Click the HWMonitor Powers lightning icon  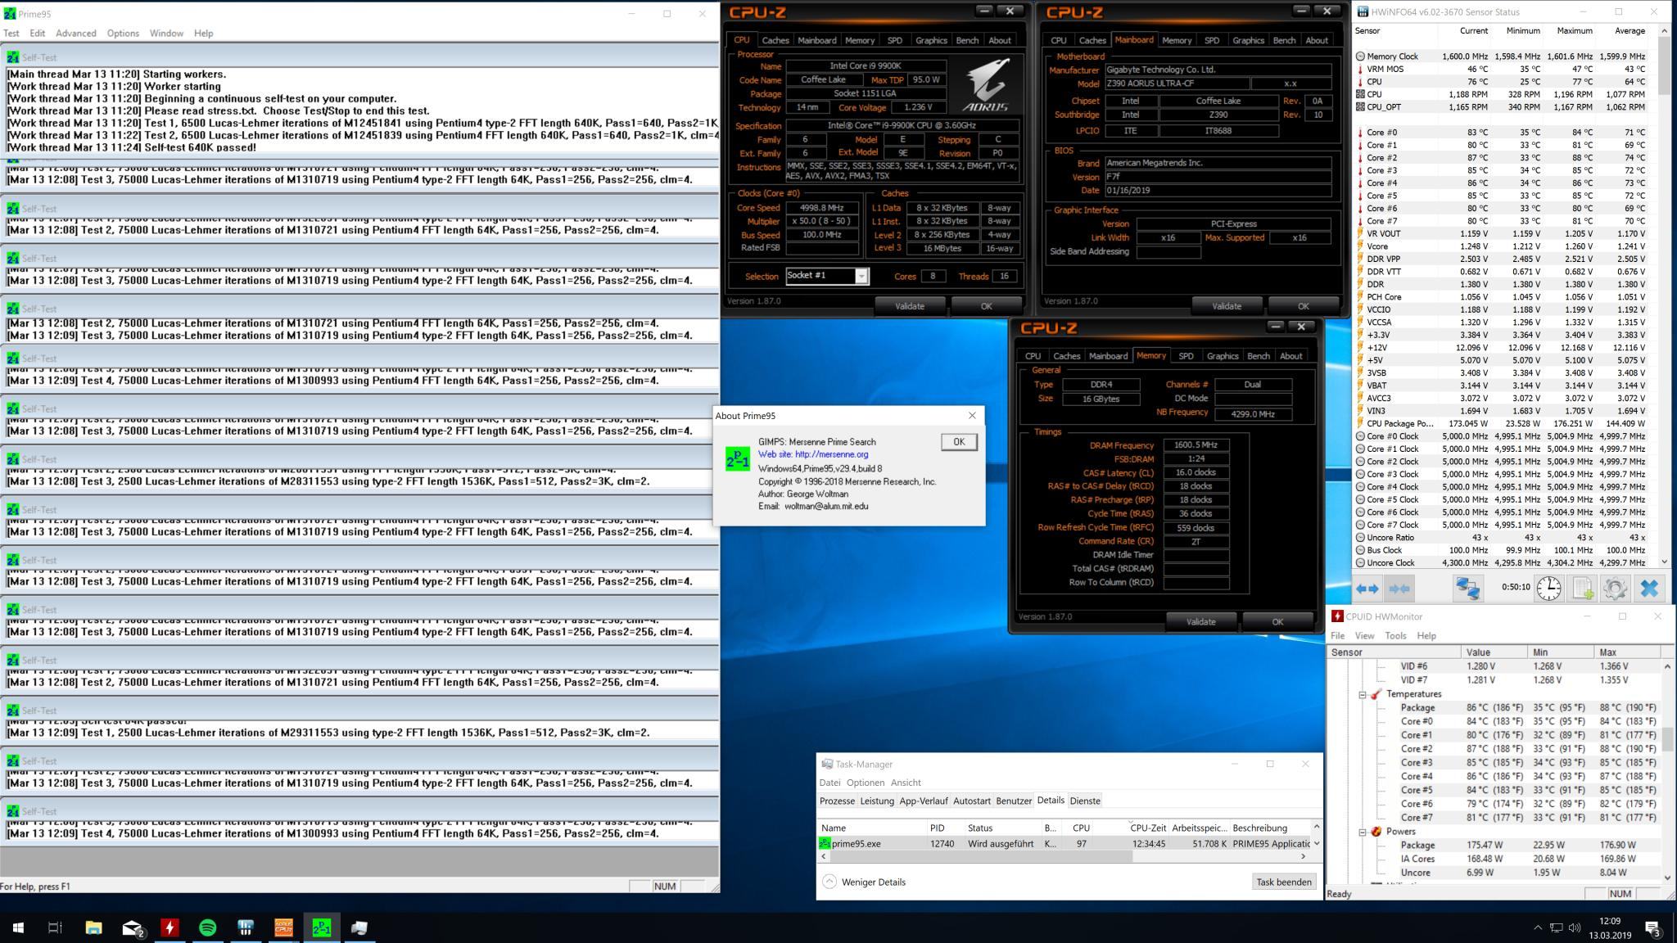pos(1376,832)
